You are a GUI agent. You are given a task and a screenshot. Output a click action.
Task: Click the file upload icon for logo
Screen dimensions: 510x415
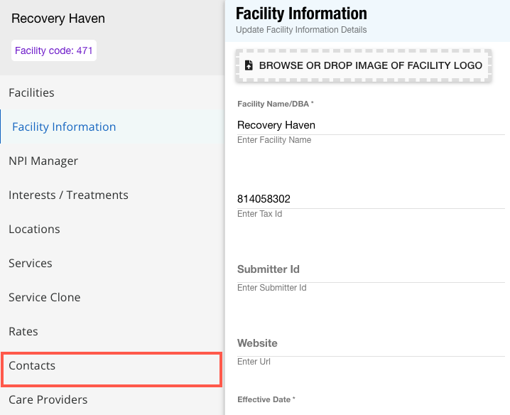(249, 65)
